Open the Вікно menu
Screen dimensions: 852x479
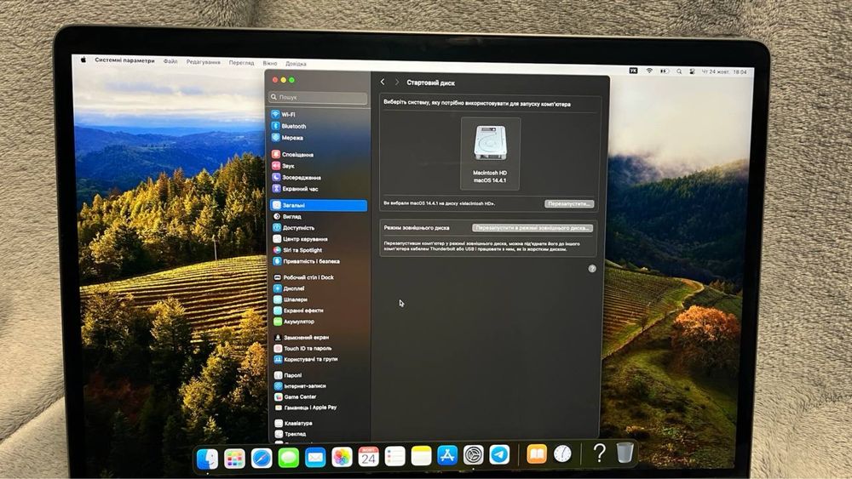tap(270, 63)
